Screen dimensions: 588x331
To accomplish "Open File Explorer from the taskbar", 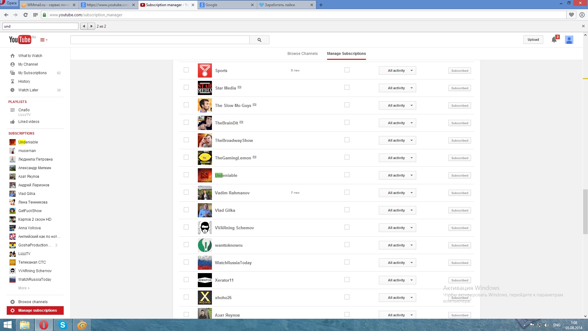I will (x=24, y=325).
